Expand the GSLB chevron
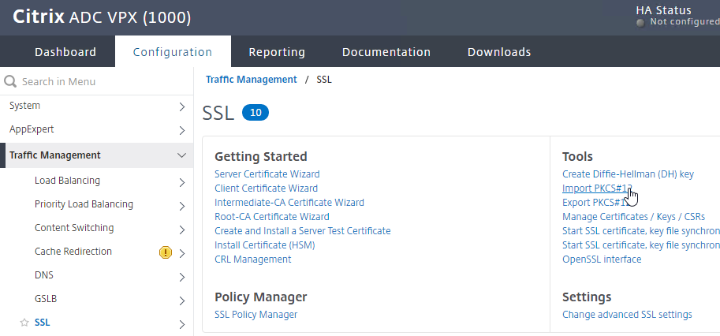The width and height of the screenshot is (720, 336). pos(182,301)
